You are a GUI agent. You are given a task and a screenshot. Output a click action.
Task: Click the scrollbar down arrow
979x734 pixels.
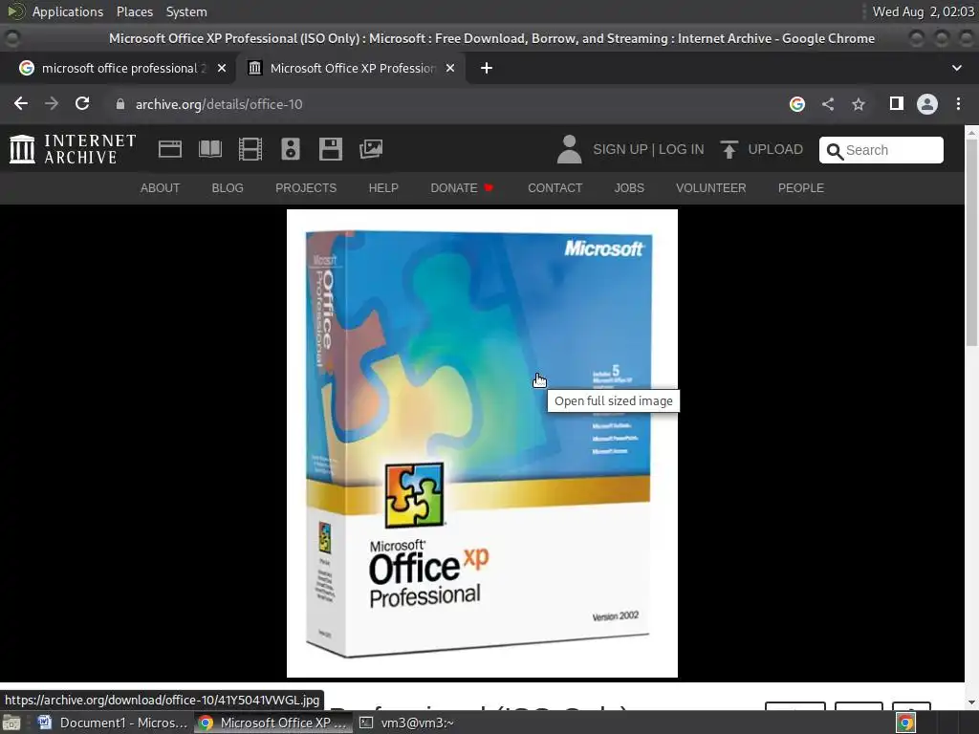coord(971,702)
